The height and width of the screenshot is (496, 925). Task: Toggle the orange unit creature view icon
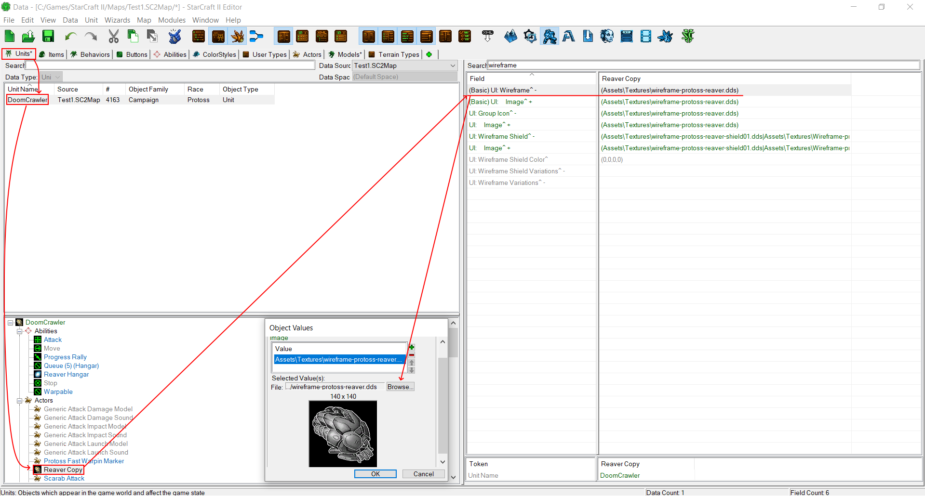pos(237,36)
